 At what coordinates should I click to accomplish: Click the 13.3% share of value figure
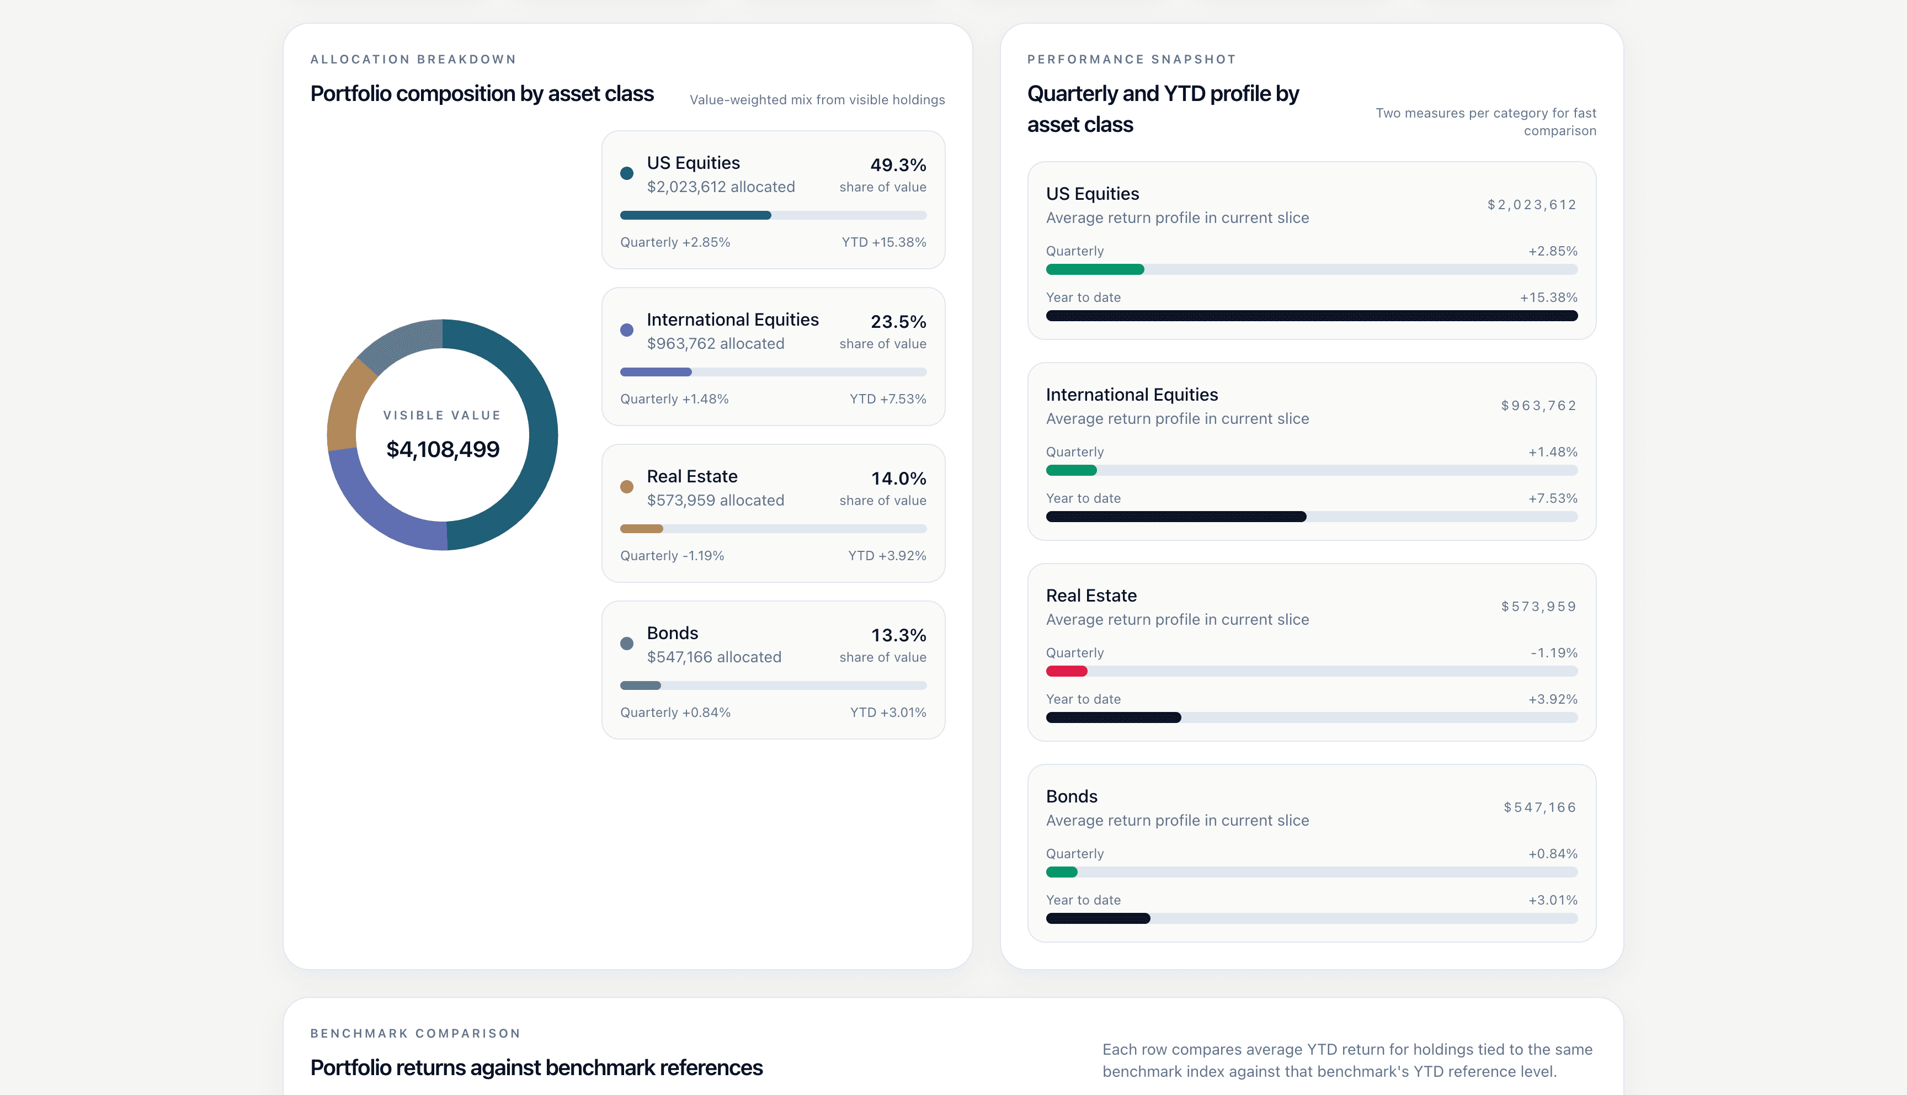point(898,635)
